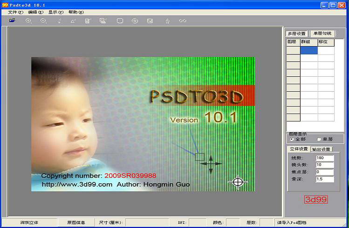Click the DPI status bar label
Image resolution: width=349 pixels, height=228 pixels.
pyautogui.click(x=182, y=222)
